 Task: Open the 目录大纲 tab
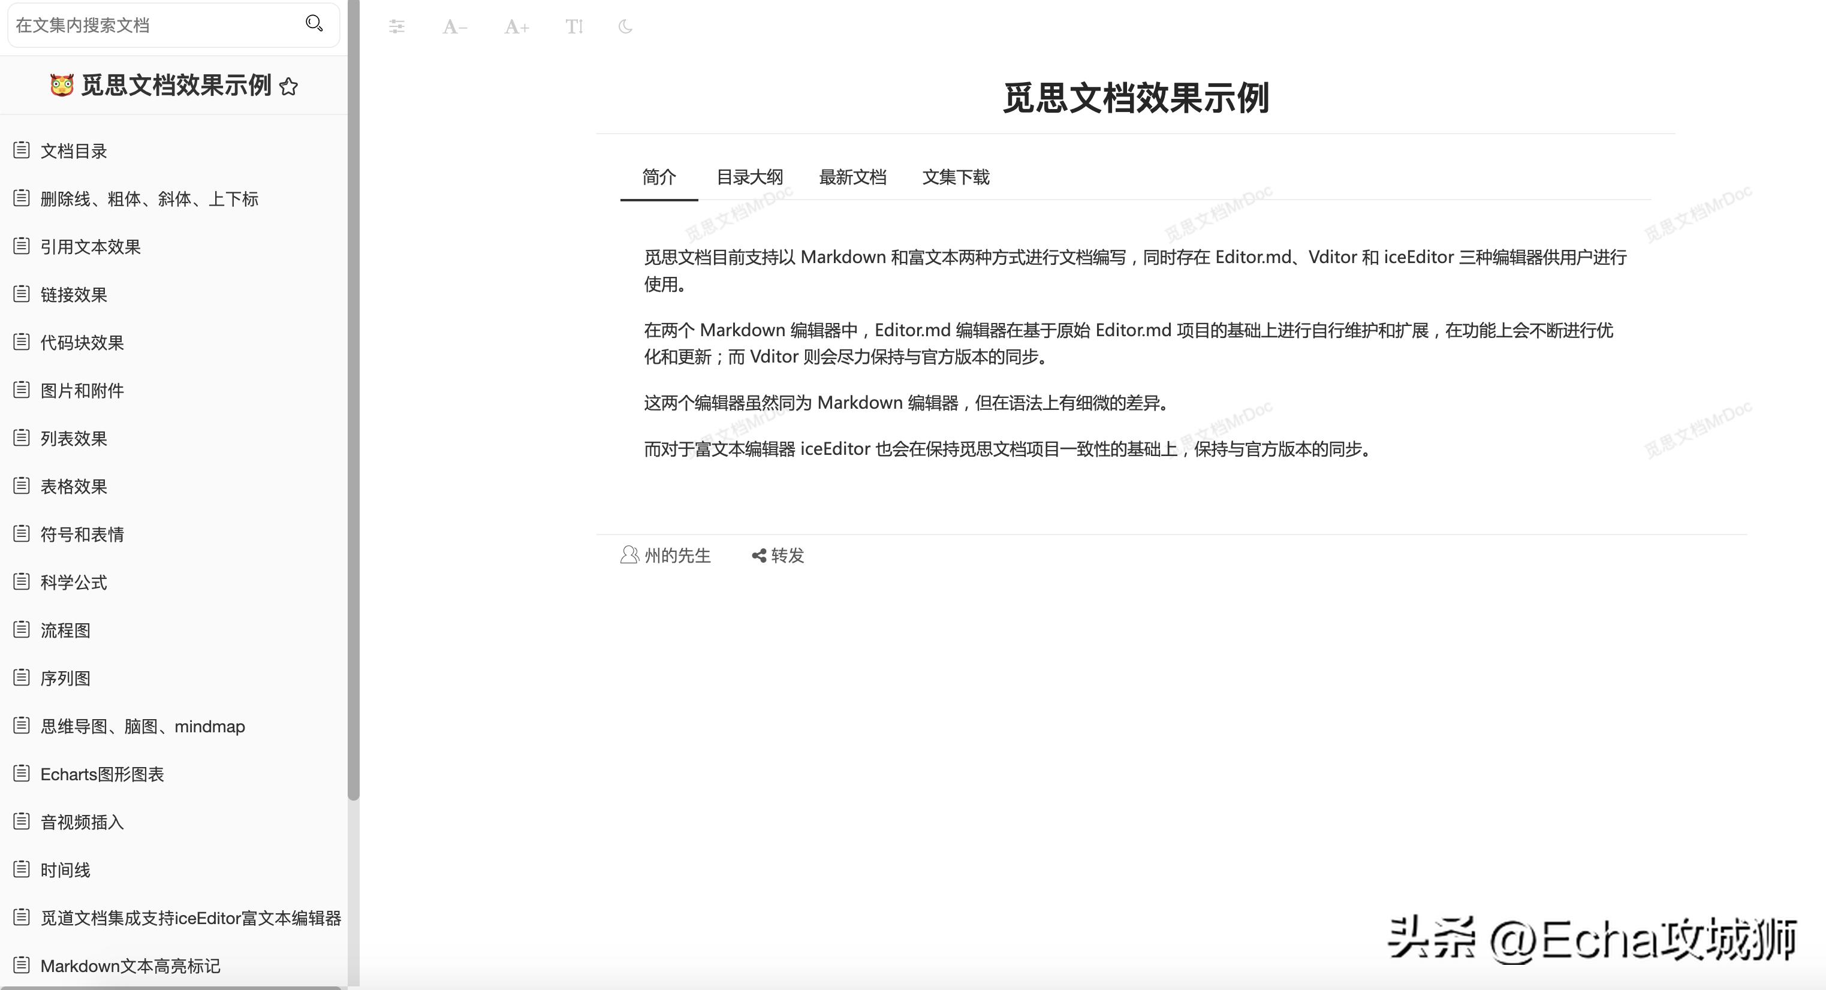(749, 177)
